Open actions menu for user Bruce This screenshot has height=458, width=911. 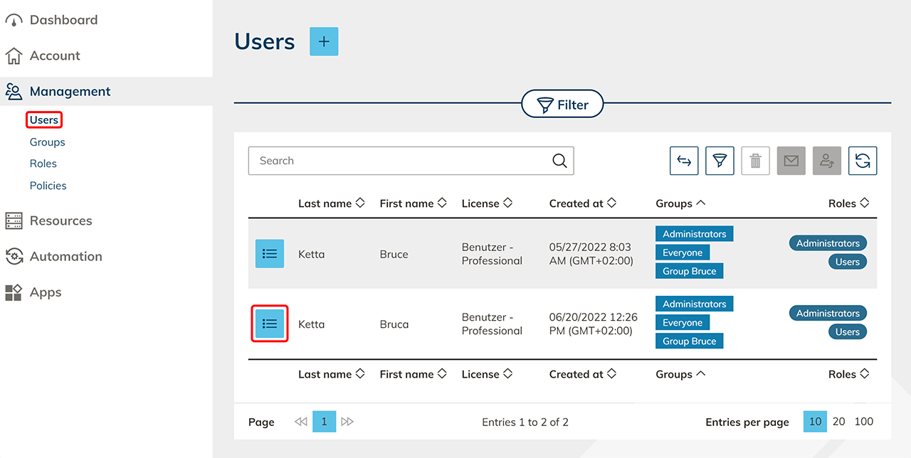pos(270,254)
